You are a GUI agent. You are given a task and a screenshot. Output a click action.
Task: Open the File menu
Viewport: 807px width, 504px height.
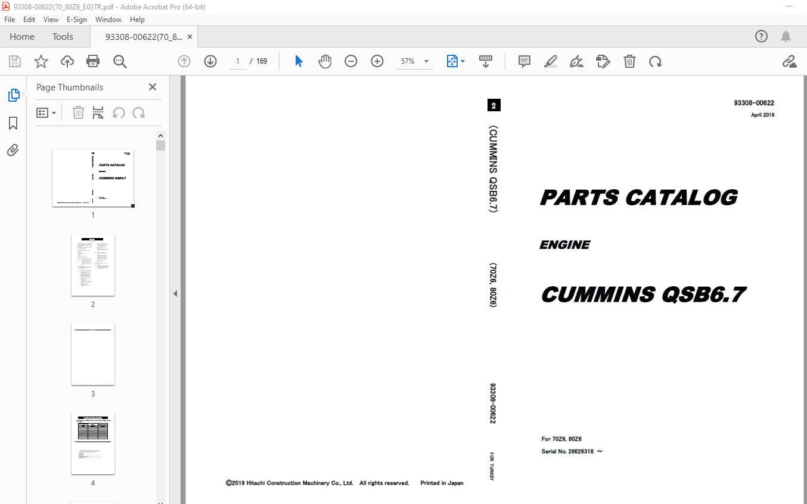(x=10, y=20)
